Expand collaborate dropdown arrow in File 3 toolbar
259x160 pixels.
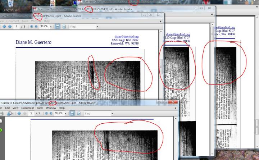click(13, 114)
